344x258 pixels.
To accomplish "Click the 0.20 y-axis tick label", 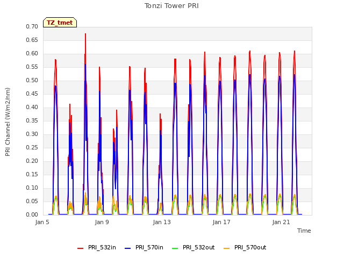I will click(32, 161).
